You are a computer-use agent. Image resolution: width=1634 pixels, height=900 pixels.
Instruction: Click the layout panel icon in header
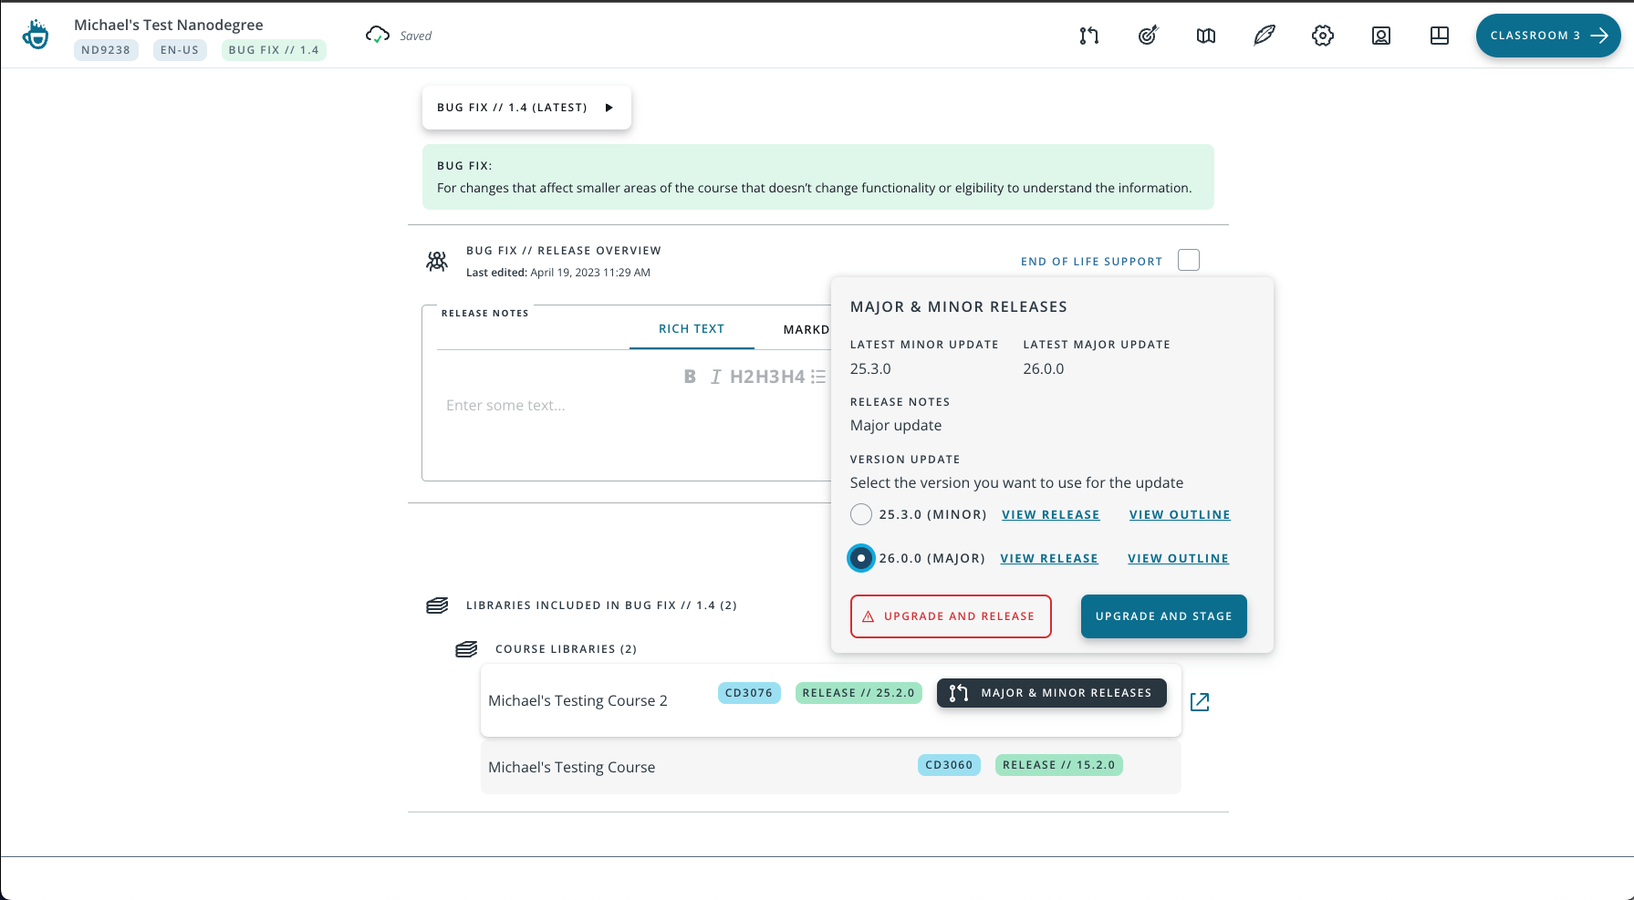[x=1440, y=36]
